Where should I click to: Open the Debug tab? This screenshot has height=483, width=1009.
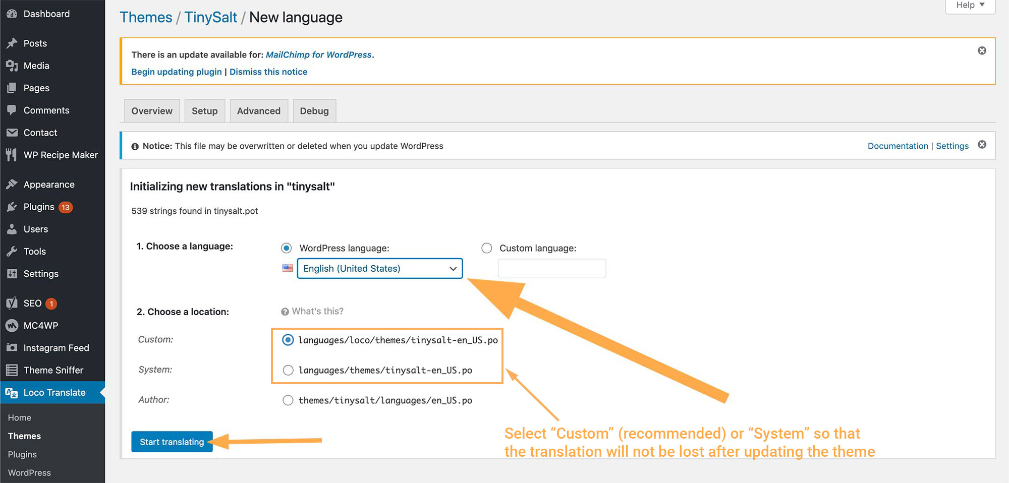tap(314, 110)
